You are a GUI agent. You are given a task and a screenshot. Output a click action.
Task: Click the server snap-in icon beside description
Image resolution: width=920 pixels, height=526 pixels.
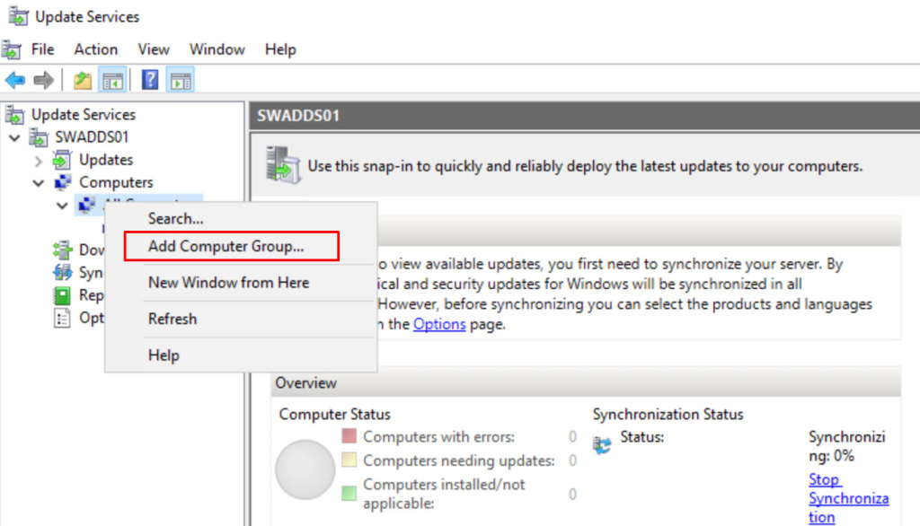tap(283, 165)
